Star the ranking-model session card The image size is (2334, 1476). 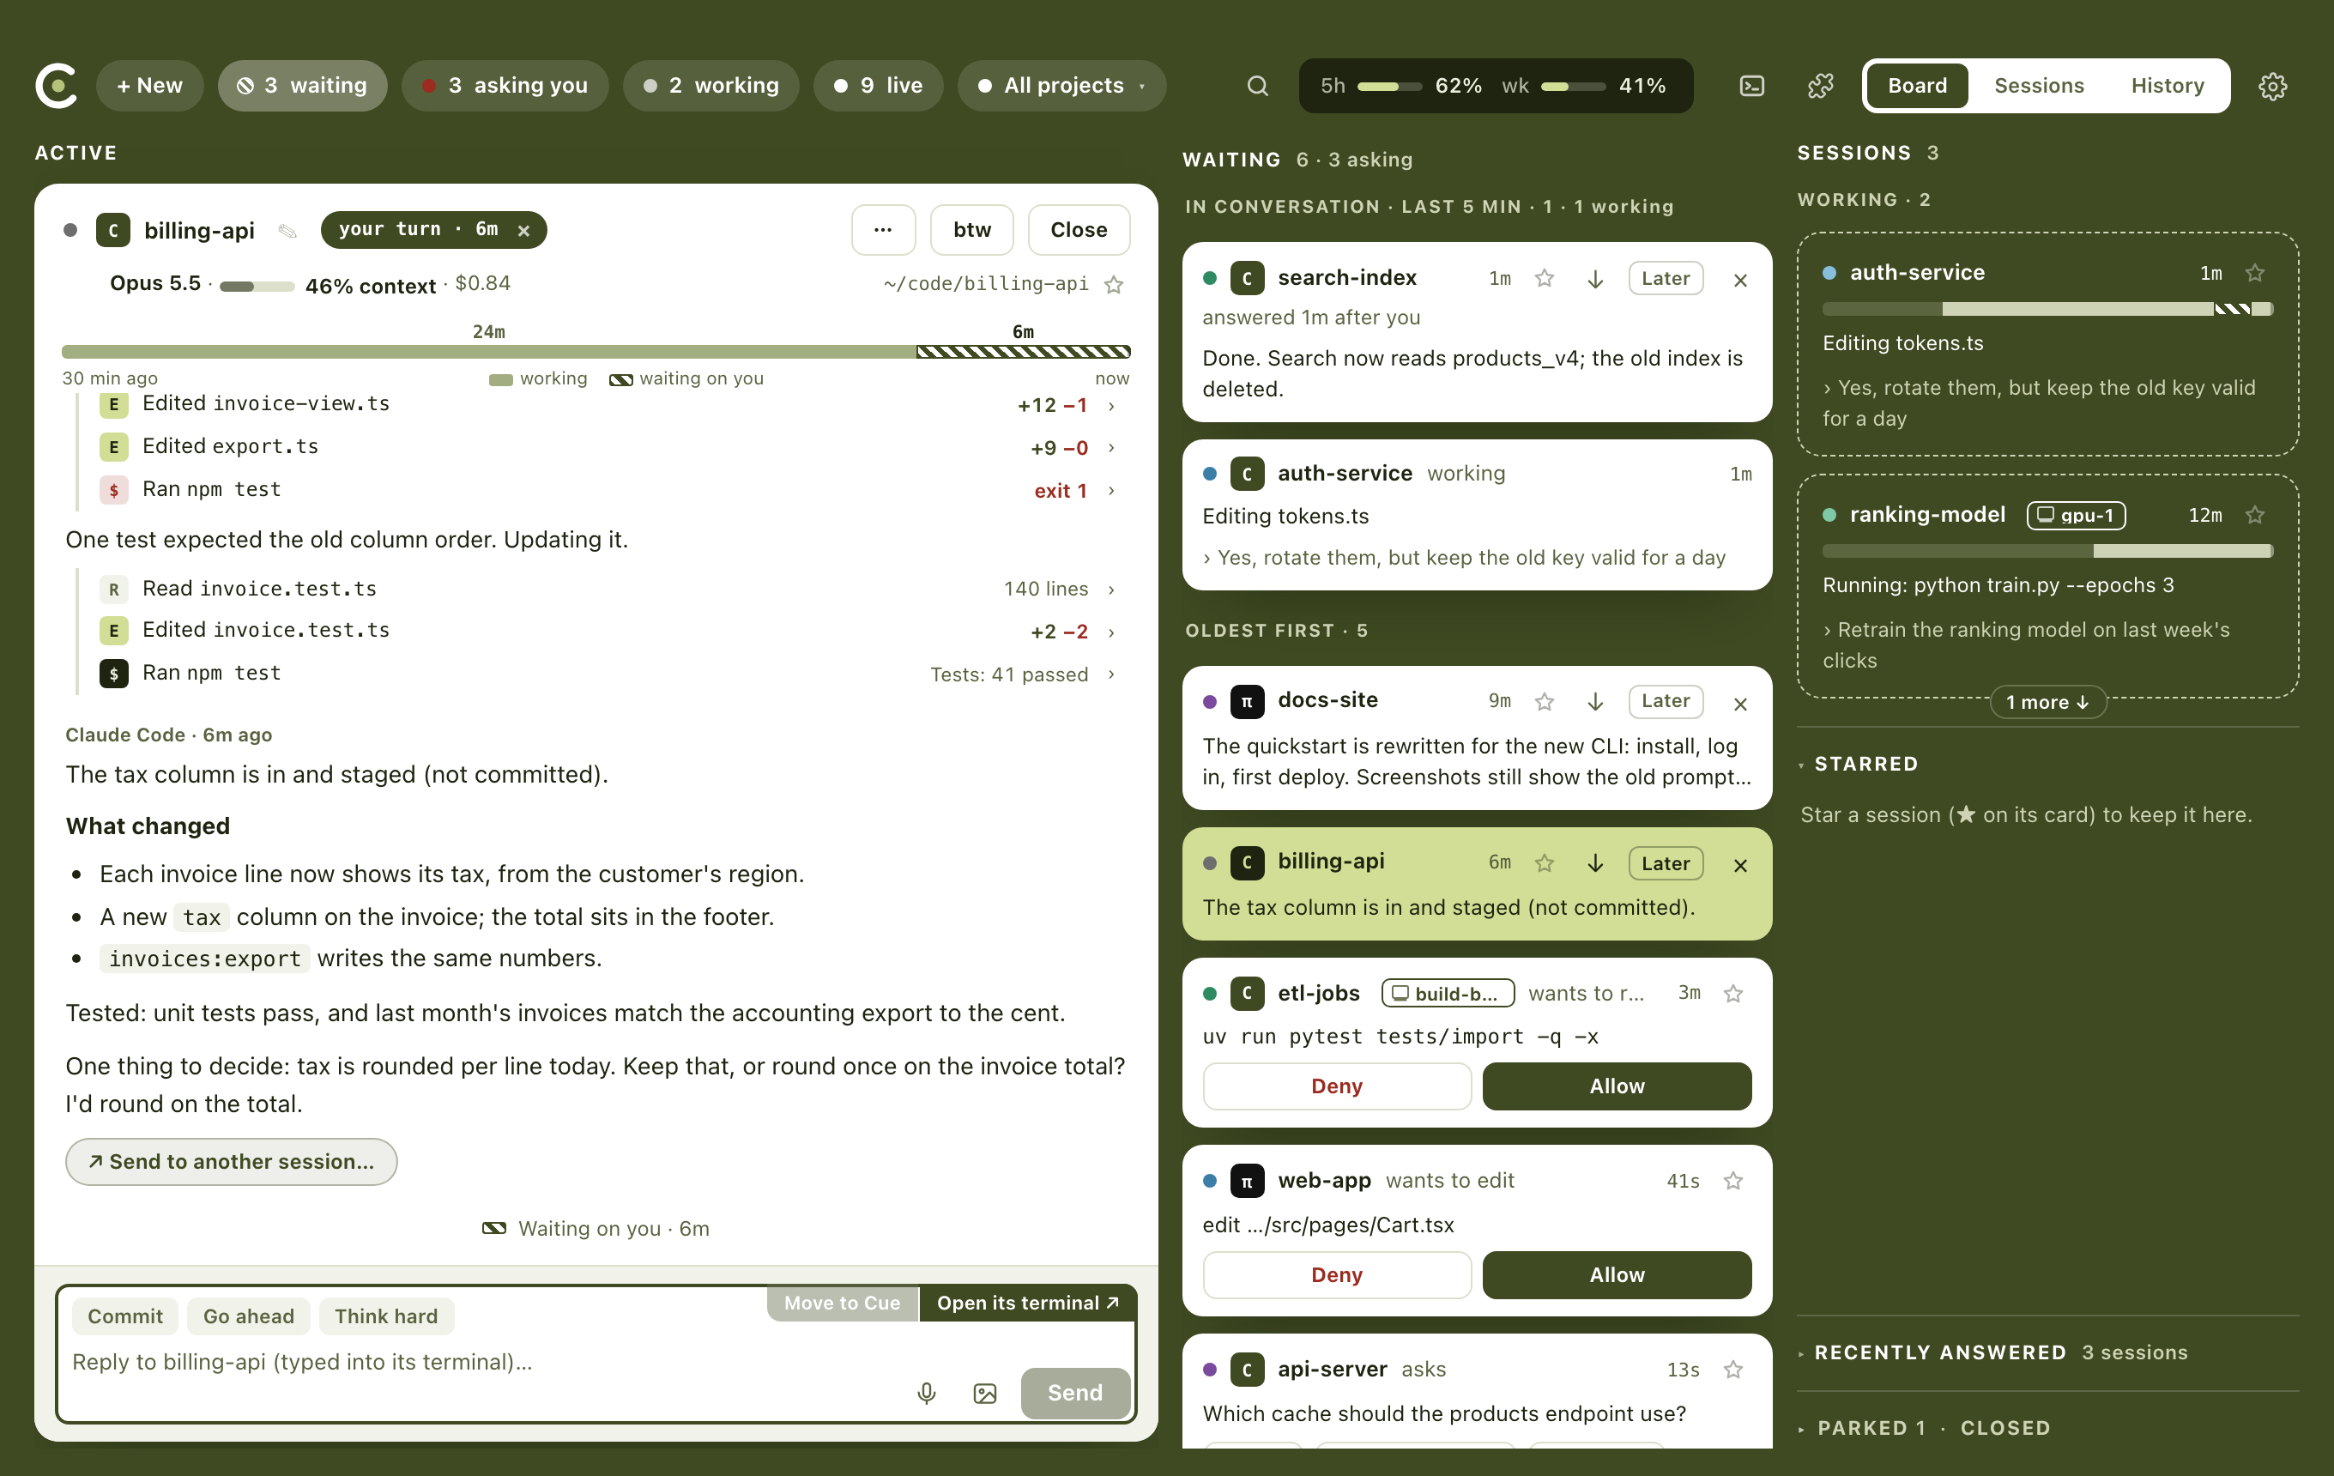[x=2254, y=515]
